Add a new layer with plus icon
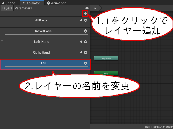This screenshot has height=129, width=173. point(85,14)
